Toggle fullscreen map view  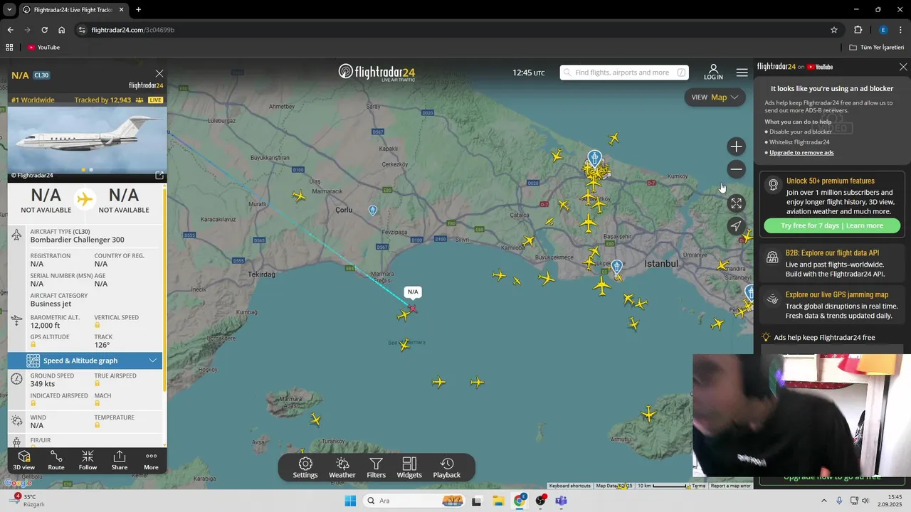coord(736,203)
